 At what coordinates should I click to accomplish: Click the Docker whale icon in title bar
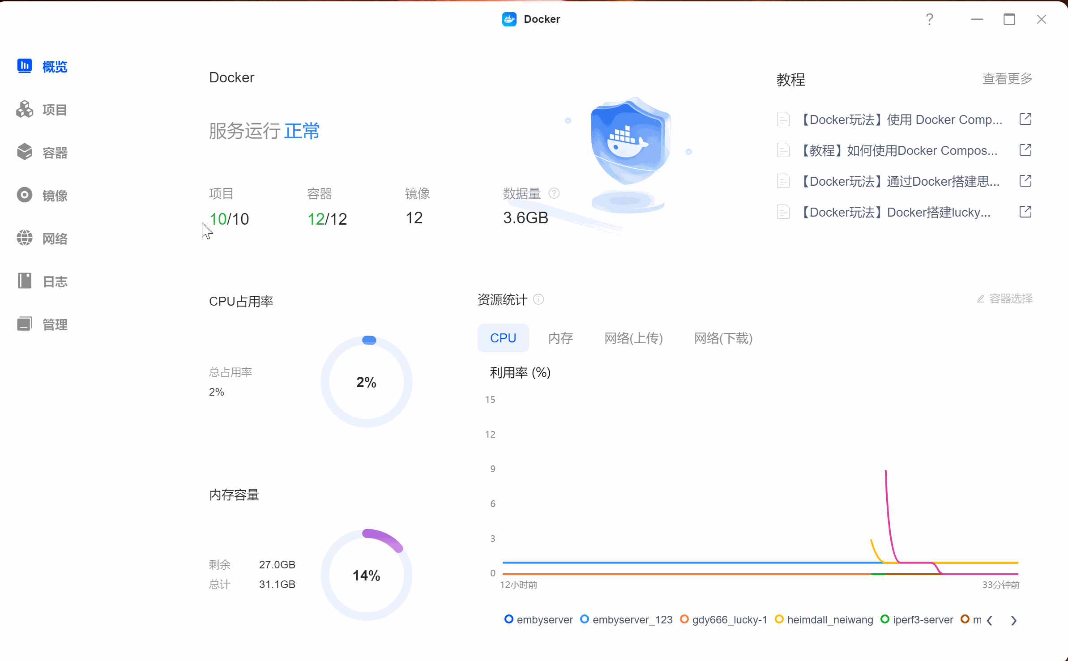tap(509, 19)
